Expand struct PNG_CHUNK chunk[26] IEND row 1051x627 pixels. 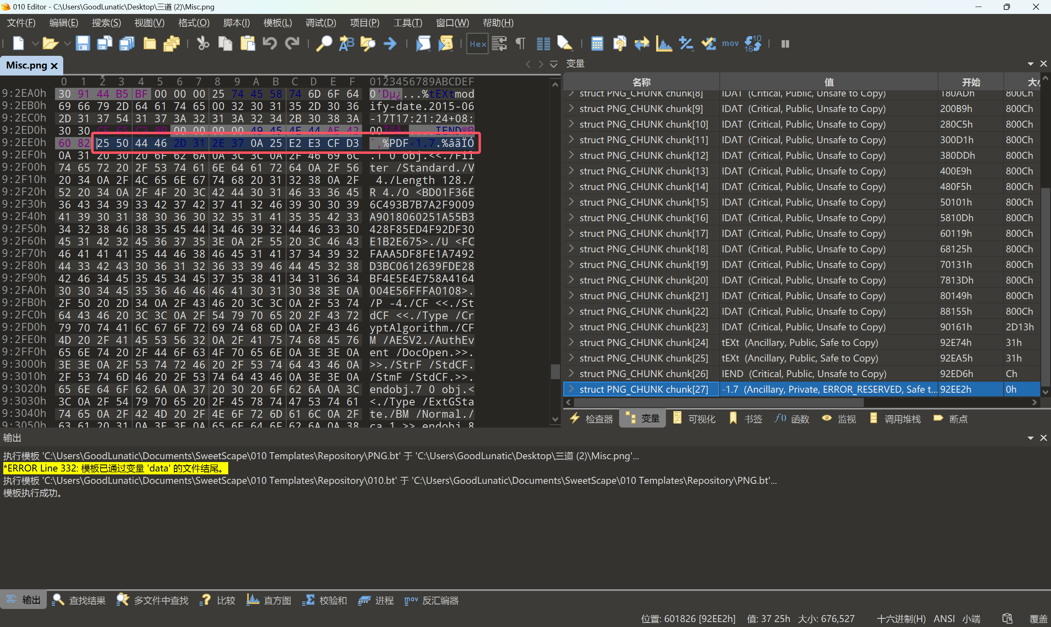pyautogui.click(x=571, y=373)
